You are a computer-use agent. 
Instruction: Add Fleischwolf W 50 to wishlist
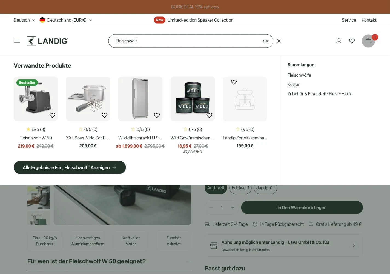(52, 115)
